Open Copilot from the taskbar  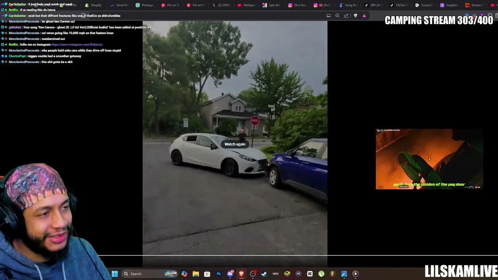coord(184,274)
